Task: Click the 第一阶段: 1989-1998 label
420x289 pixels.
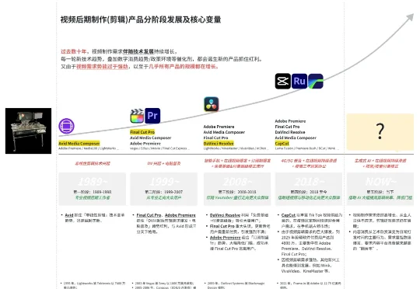Action: [x=93, y=192]
